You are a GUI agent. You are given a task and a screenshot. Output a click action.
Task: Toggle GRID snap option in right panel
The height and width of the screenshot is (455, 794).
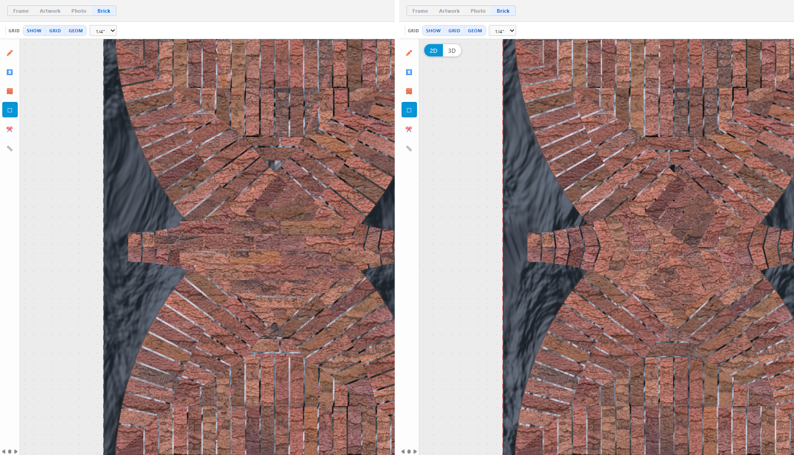coord(454,30)
